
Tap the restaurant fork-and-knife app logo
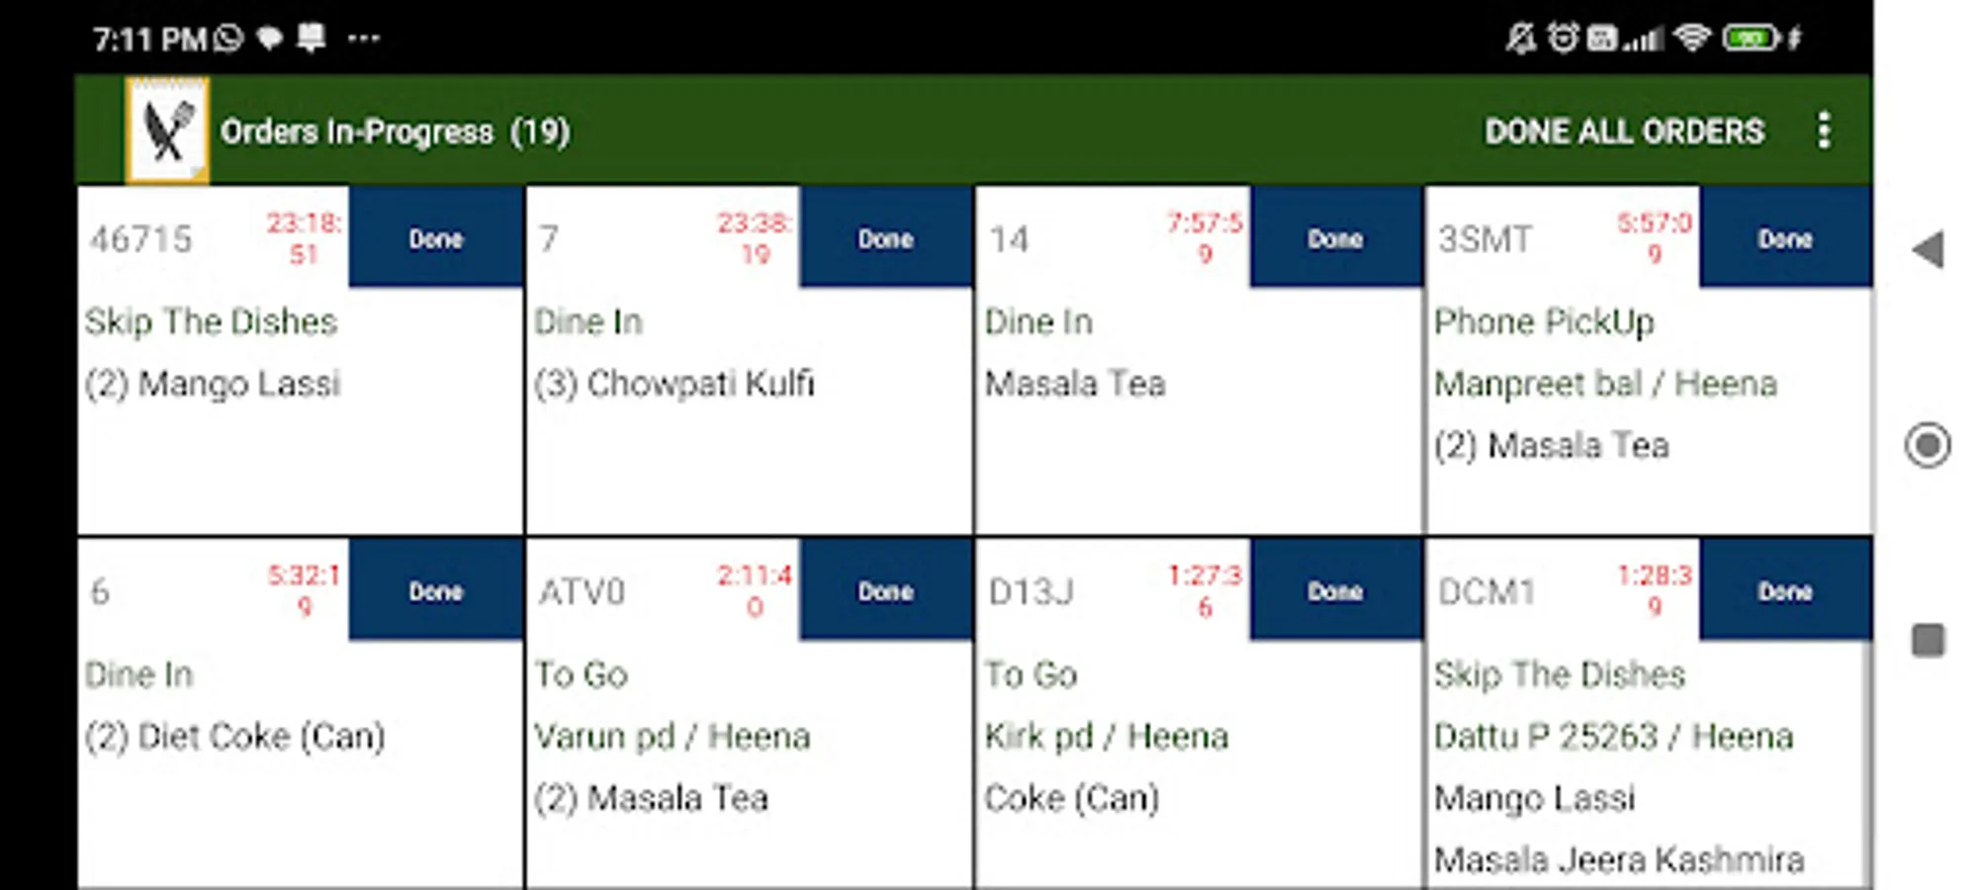167,131
